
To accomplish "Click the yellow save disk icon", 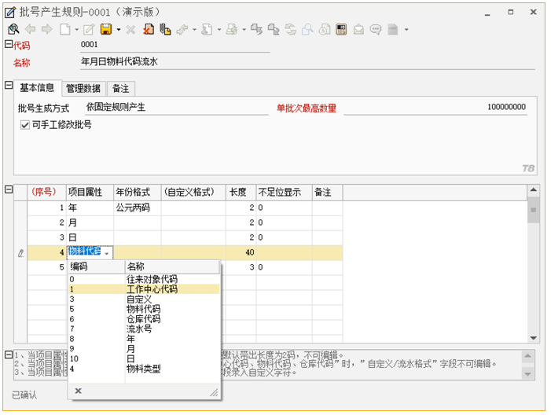I will [x=105, y=29].
